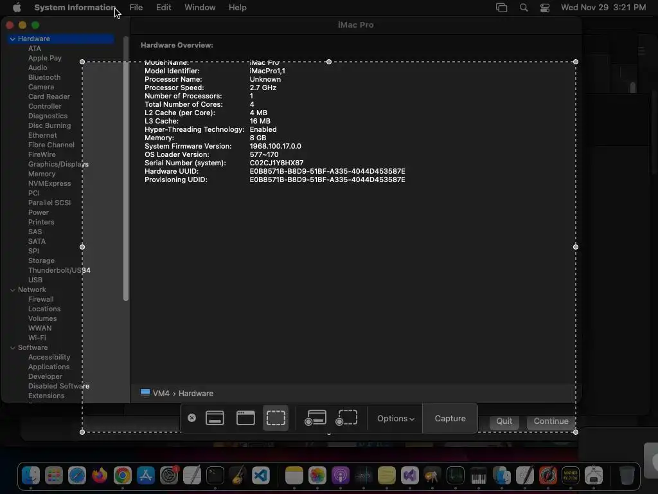Open Piano keyboard app in Dock
Image resolution: width=658 pixels, height=494 pixels.
(x=478, y=475)
